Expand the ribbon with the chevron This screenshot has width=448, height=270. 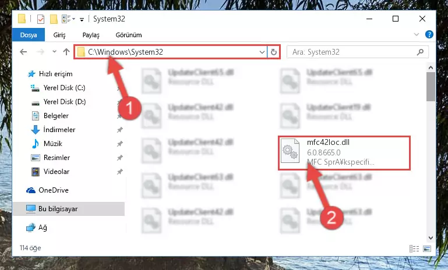417,34
